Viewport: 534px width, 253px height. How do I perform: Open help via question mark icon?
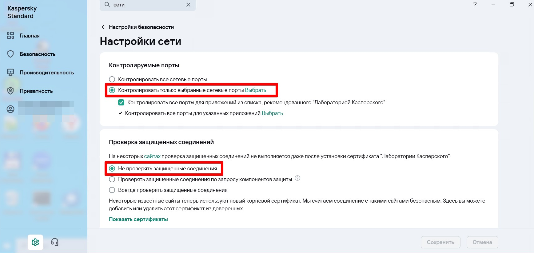tap(475, 5)
